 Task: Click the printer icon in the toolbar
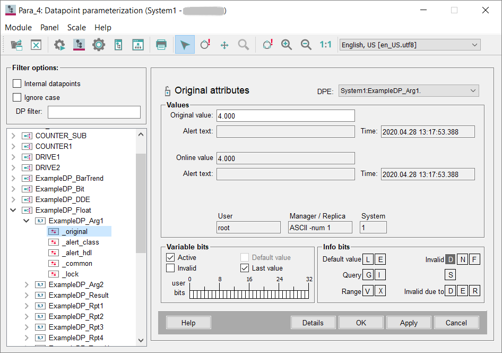pyautogui.click(x=161, y=45)
